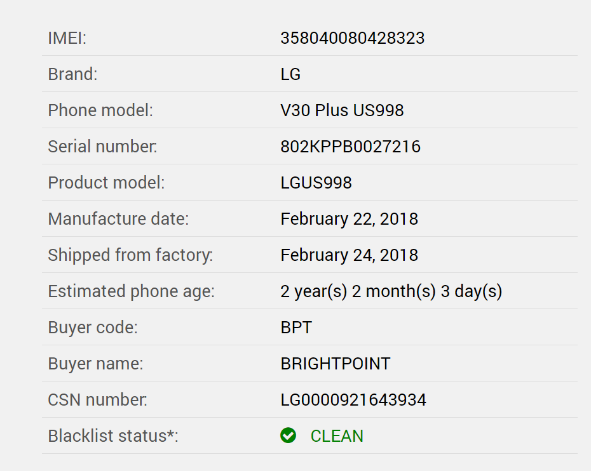Click the V30 Plus US998 model text
The image size is (591, 471).
(x=342, y=110)
